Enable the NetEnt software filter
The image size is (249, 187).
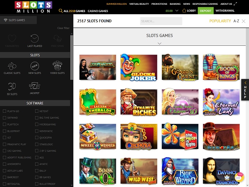(37, 111)
